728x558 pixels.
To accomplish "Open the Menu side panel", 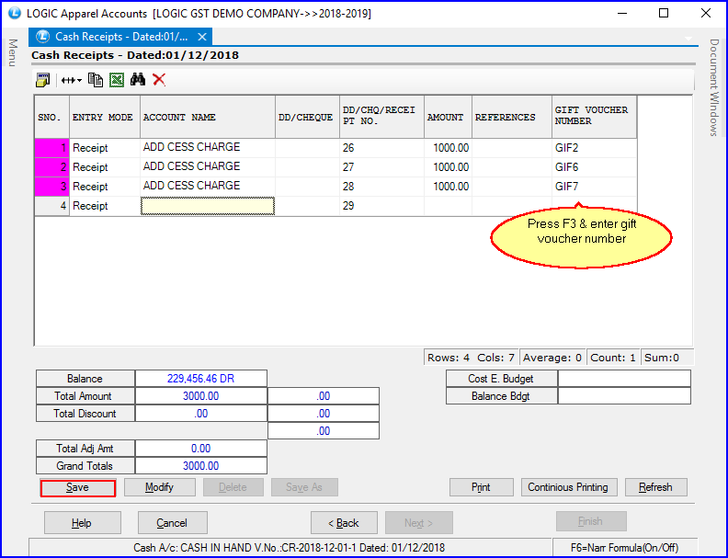I will point(13,52).
